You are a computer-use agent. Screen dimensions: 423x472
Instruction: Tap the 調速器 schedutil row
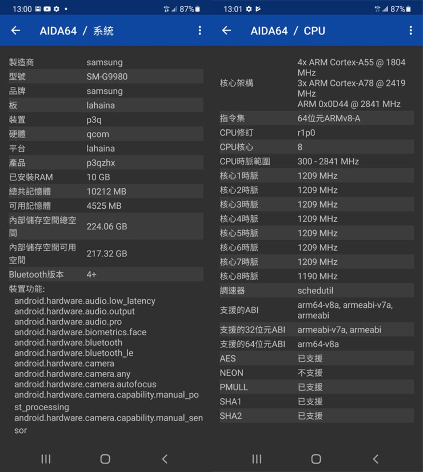316,291
